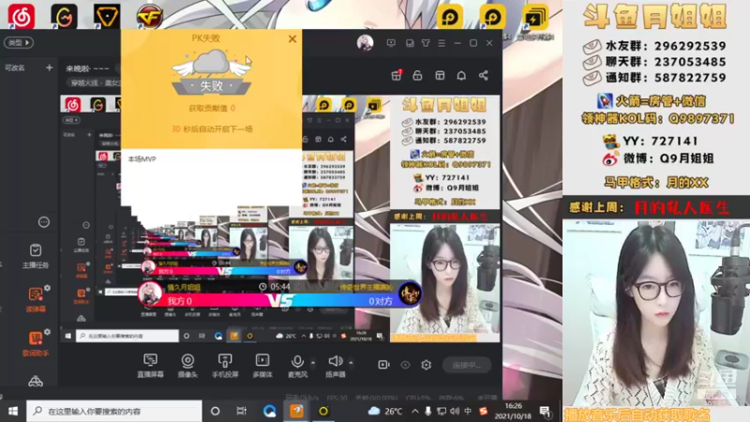Screen dimensions: 750x422
Task: Open the 26°C weather widget
Action: coord(385,411)
